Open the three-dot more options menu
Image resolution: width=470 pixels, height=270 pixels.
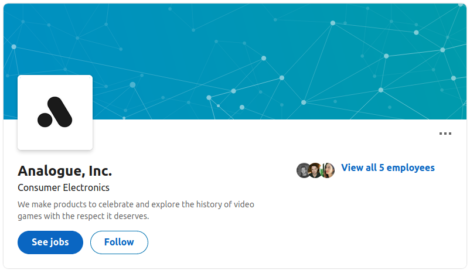point(445,134)
